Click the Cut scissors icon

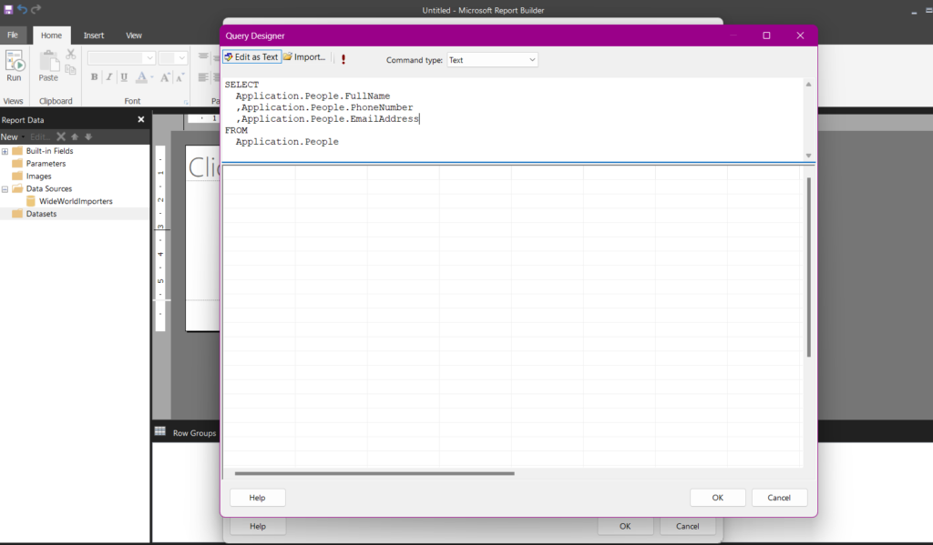[71, 55]
